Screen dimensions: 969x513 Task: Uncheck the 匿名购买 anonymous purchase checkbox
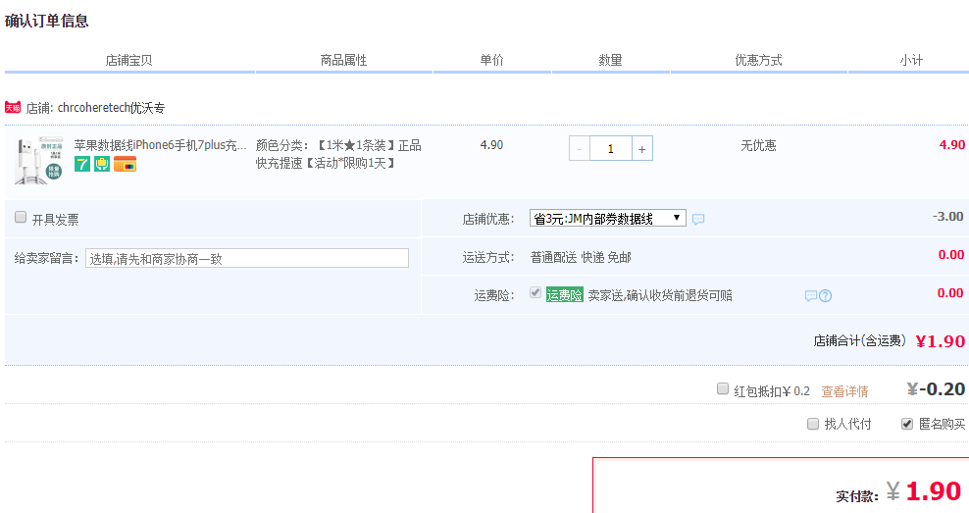click(x=907, y=424)
